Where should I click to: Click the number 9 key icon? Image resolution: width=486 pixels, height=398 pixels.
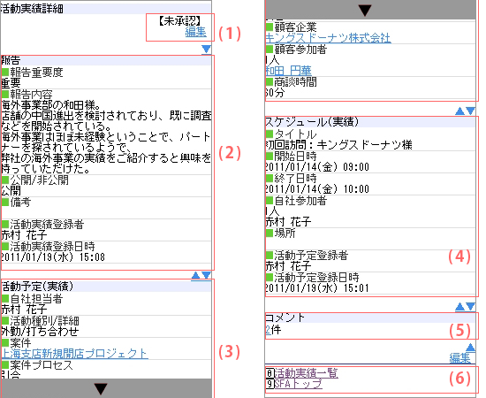(270, 384)
